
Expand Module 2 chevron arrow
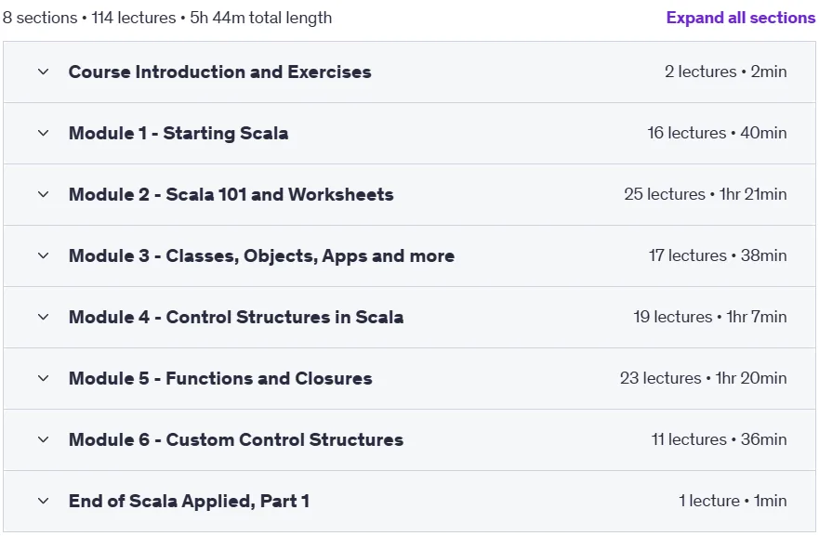(x=44, y=194)
